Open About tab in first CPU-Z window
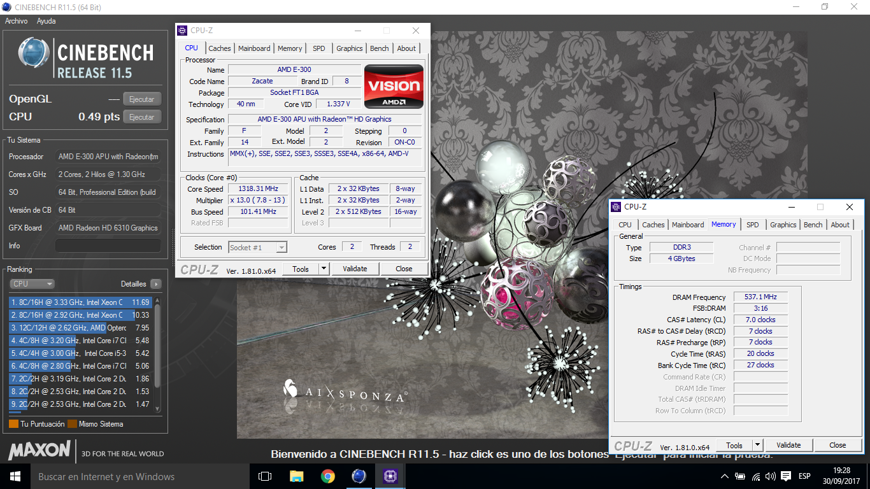 (406, 48)
